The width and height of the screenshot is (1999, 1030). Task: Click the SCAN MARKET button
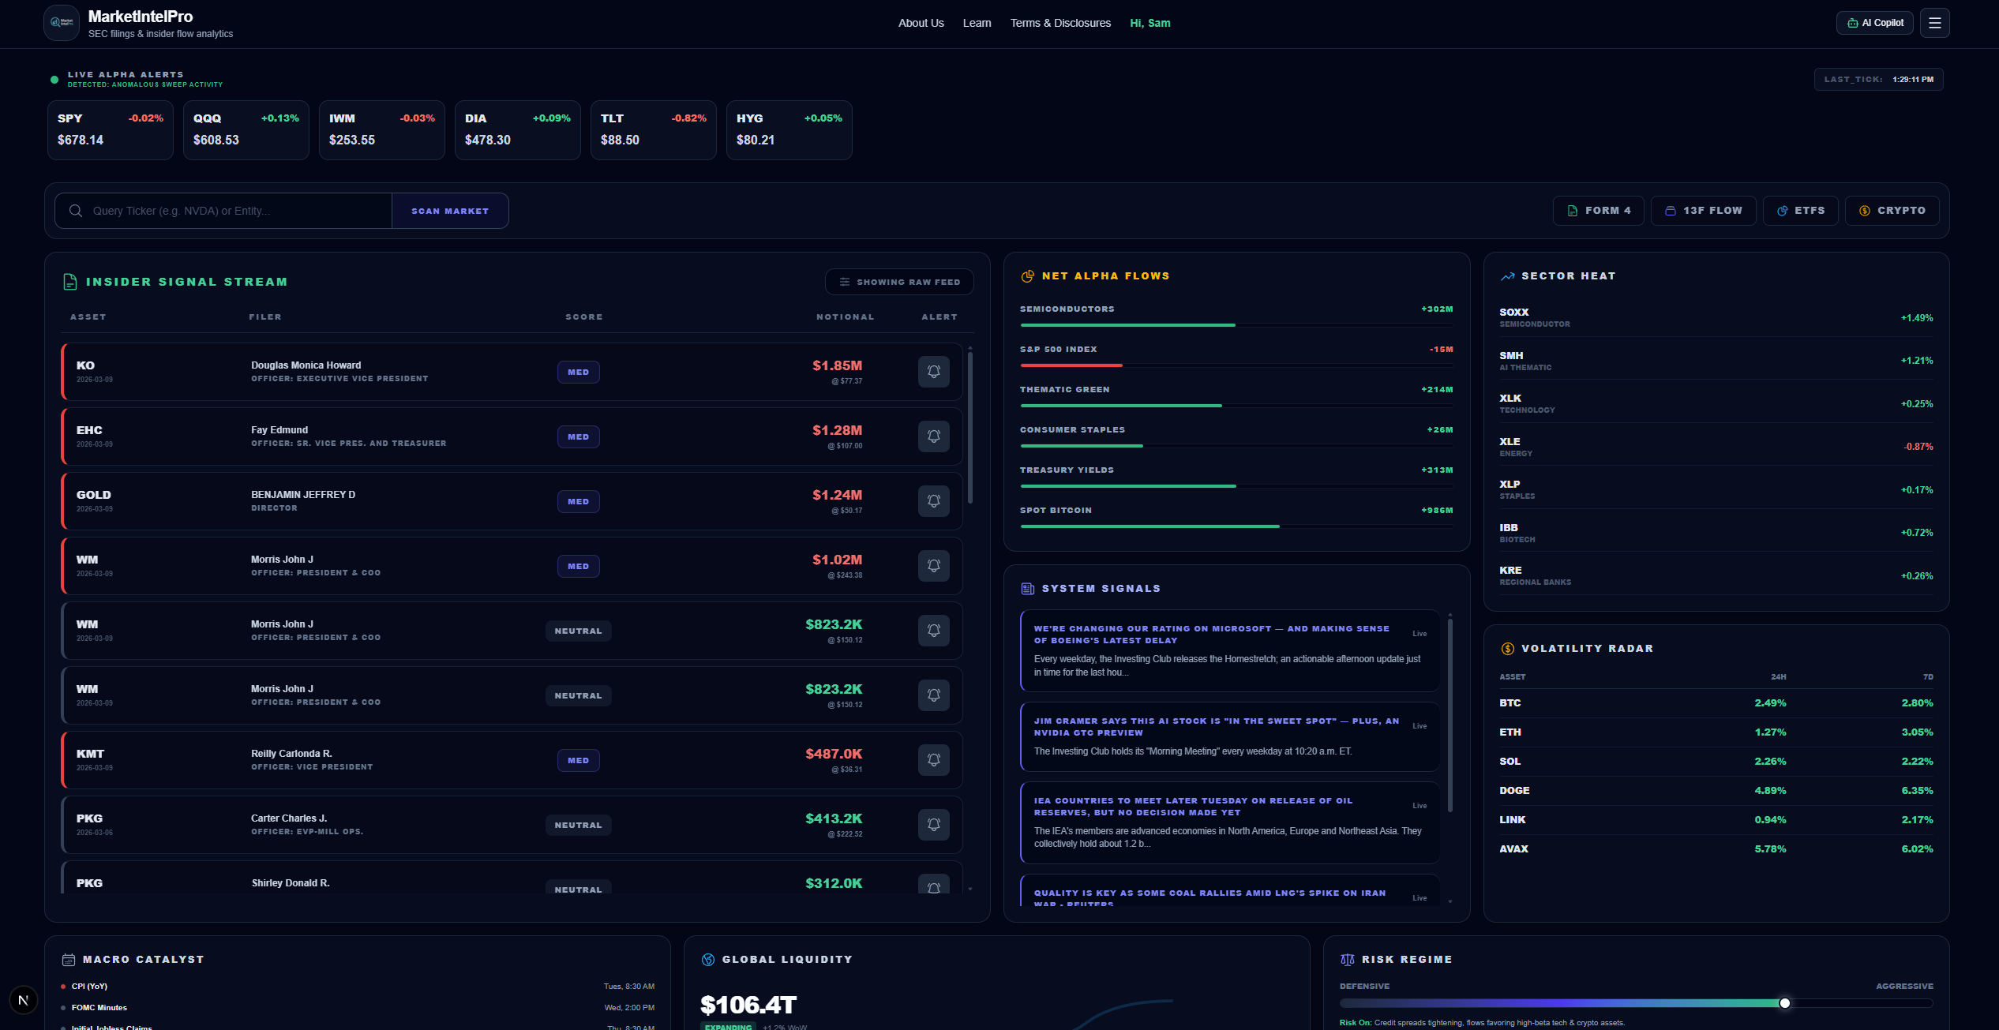click(x=449, y=210)
